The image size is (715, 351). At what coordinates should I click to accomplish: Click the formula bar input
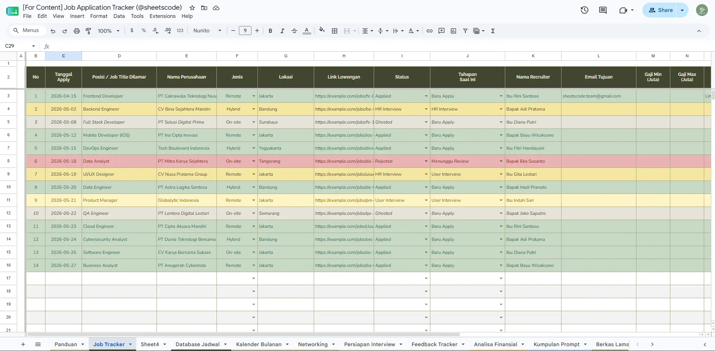pos(380,46)
